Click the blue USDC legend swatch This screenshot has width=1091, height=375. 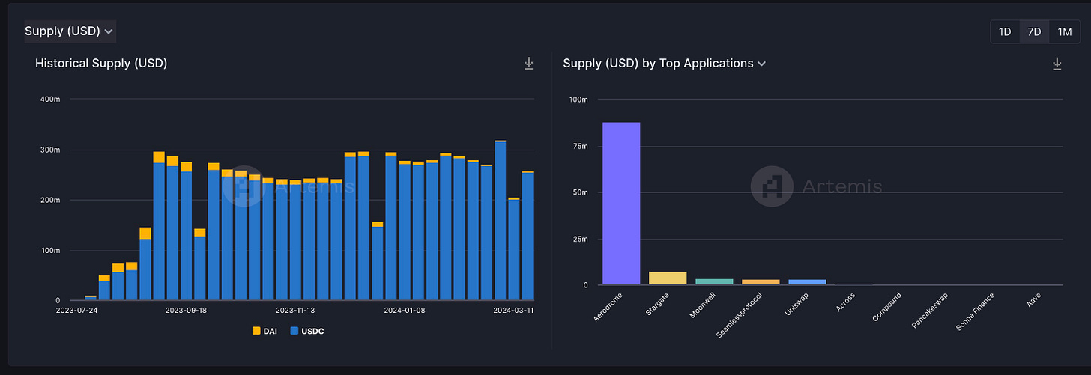tap(294, 331)
